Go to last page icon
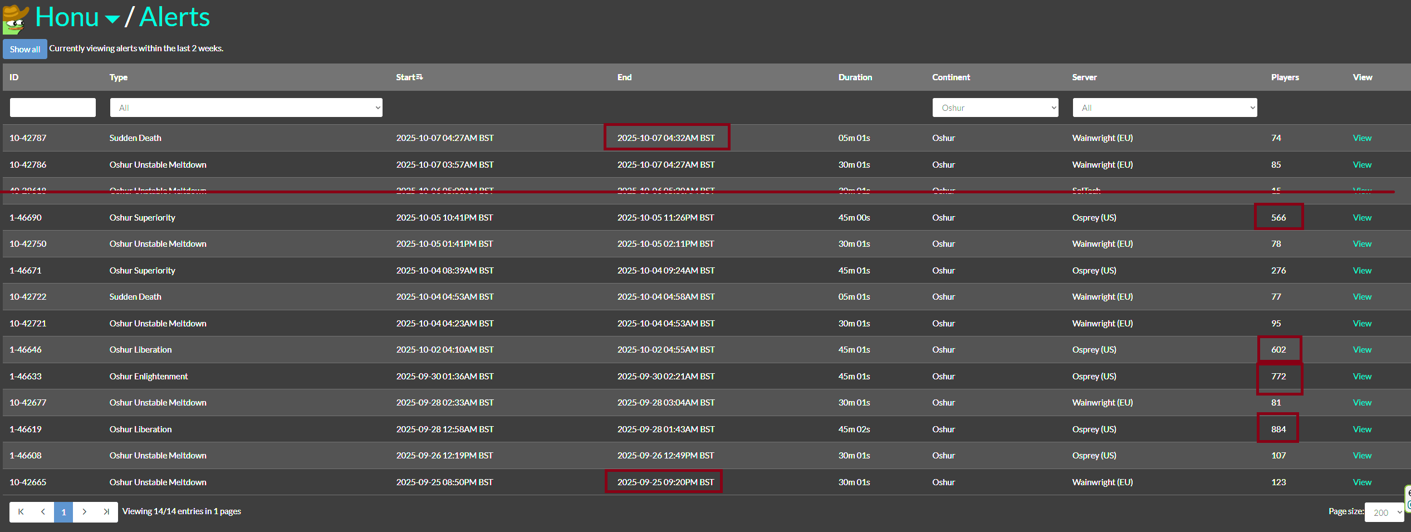 (x=106, y=512)
